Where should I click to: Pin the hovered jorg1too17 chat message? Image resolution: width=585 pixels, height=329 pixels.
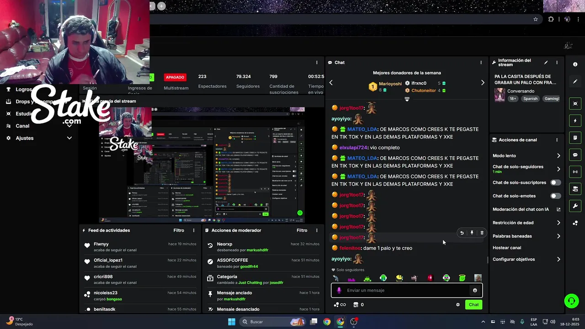point(472,233)
